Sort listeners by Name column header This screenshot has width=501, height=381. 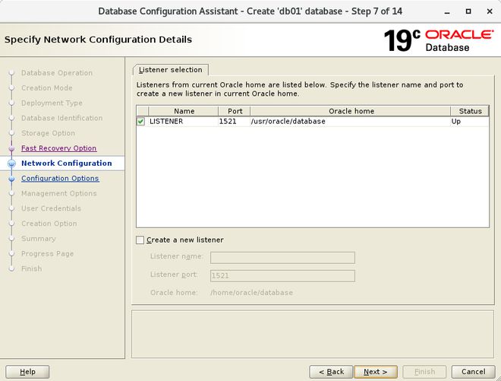pyautogui.click(x=184, y=111)
